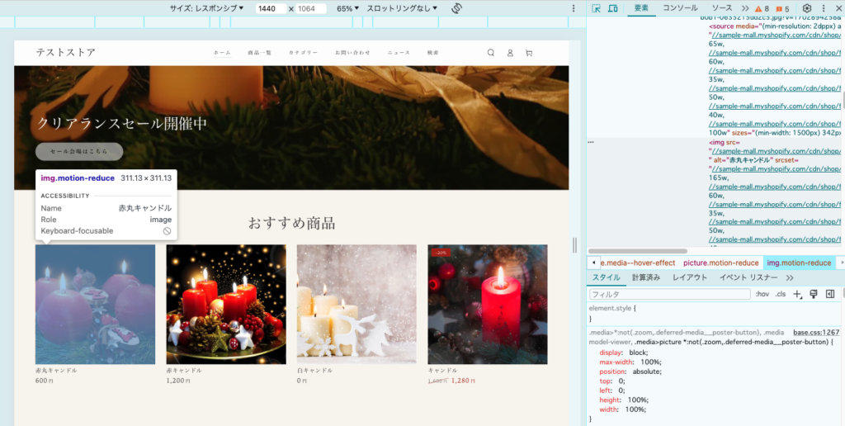Open the shopping cart icon
This screenshot has width=845, height=426.
click(529, 53)
